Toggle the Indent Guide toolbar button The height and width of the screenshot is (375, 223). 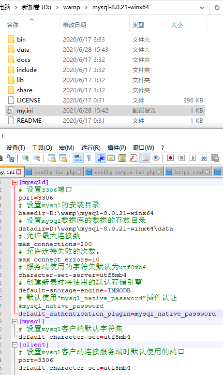[101, 158]
